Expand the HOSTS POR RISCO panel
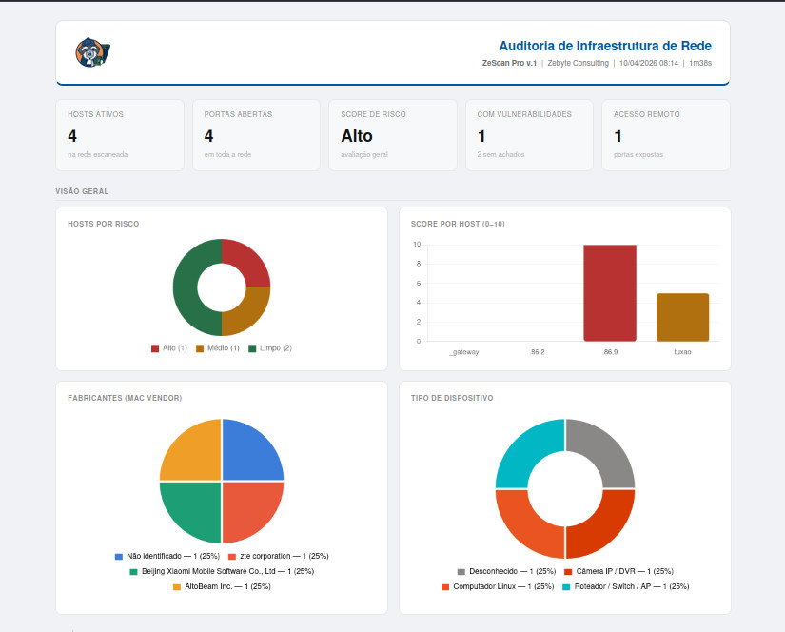Screen dimensions: 785x632 tap(108, 224)
